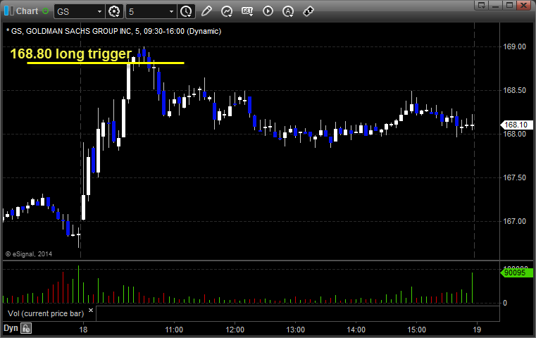536x338 pixels.
Task: Click the 167.00 price axis label
Action: click(x=514, y=221)
